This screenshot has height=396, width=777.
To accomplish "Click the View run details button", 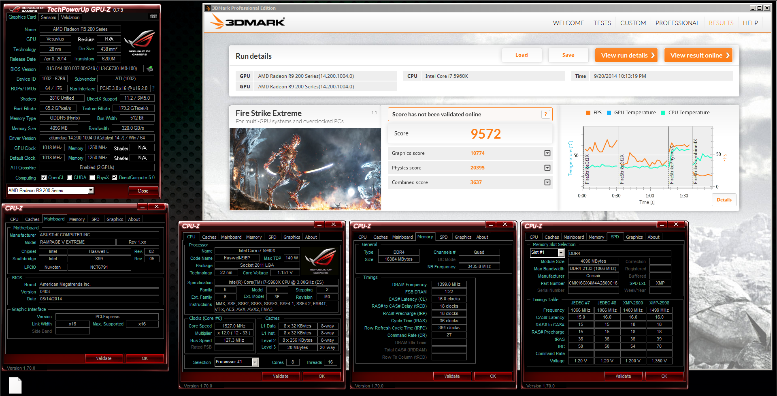I will pos(626,55).
